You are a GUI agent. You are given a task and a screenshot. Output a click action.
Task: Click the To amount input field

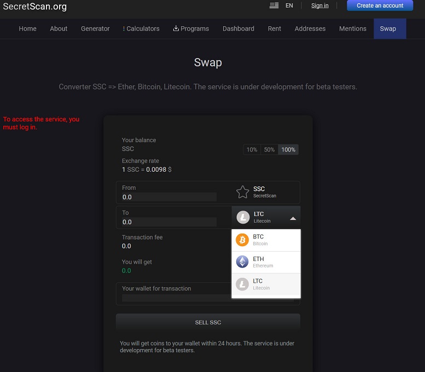pos(169,222)
